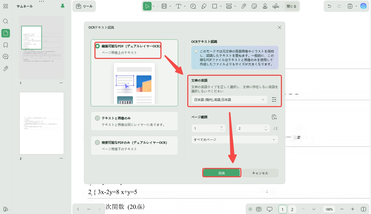Click the 閉じる button in the toolbar
Screen dimensions: 371x214
(291, 6)
